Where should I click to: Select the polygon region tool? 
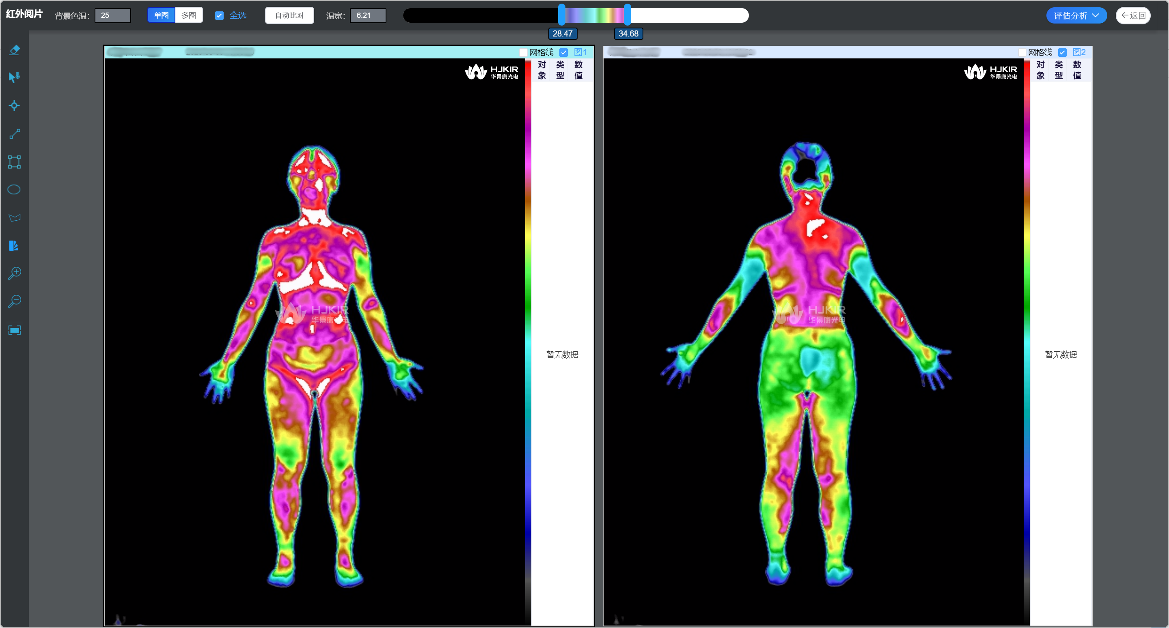[x=14, y=217]
